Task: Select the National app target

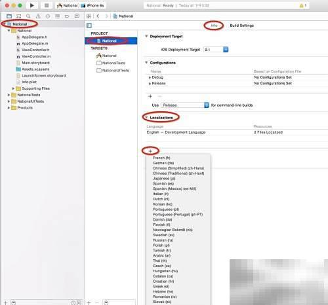Action: click(x=106, y=56)
